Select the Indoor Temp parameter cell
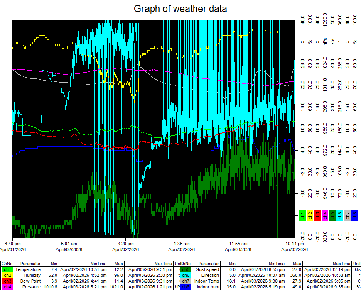This screenshot has width=361, height=298. [206, 281]
